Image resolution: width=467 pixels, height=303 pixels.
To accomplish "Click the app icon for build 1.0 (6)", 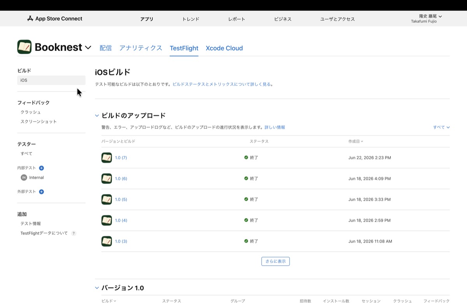I will coord(107,179).
